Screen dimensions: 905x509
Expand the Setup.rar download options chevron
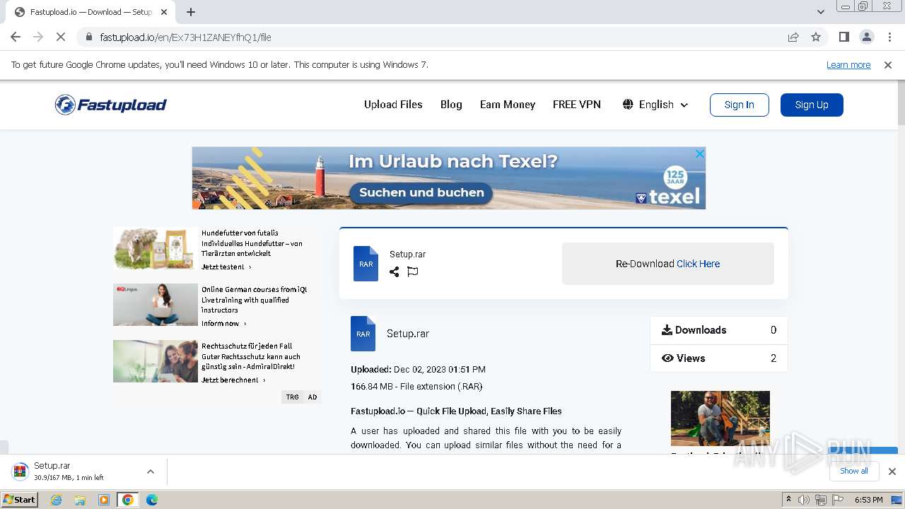(150, 472)
